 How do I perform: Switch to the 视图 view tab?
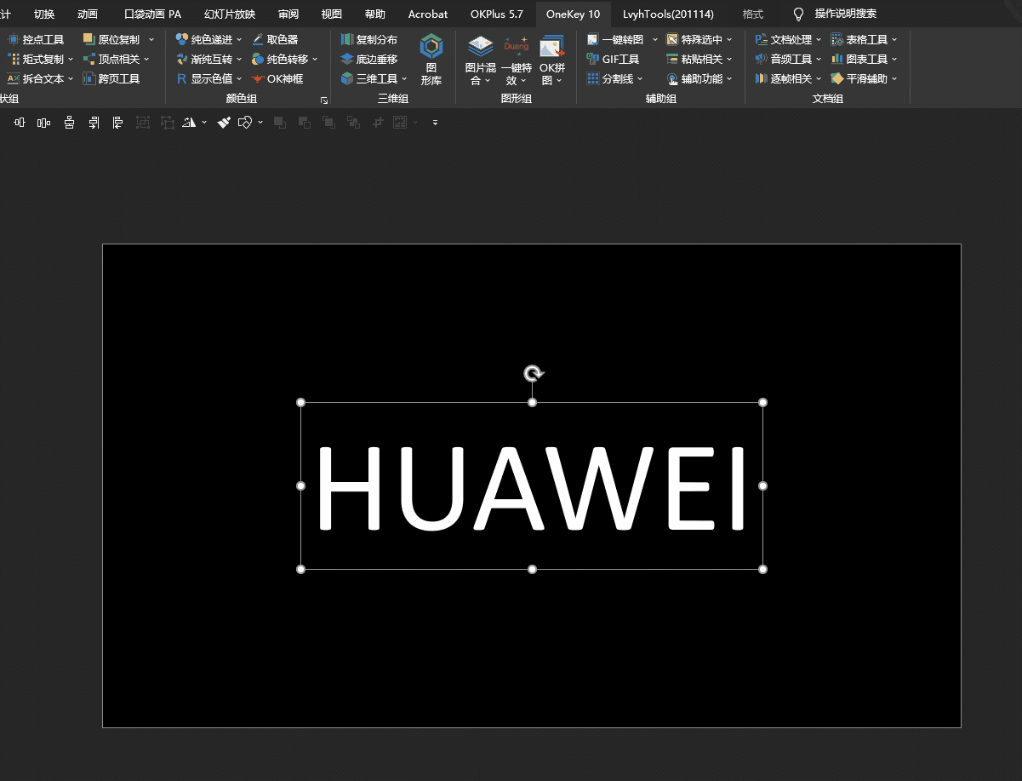(331, 14)
